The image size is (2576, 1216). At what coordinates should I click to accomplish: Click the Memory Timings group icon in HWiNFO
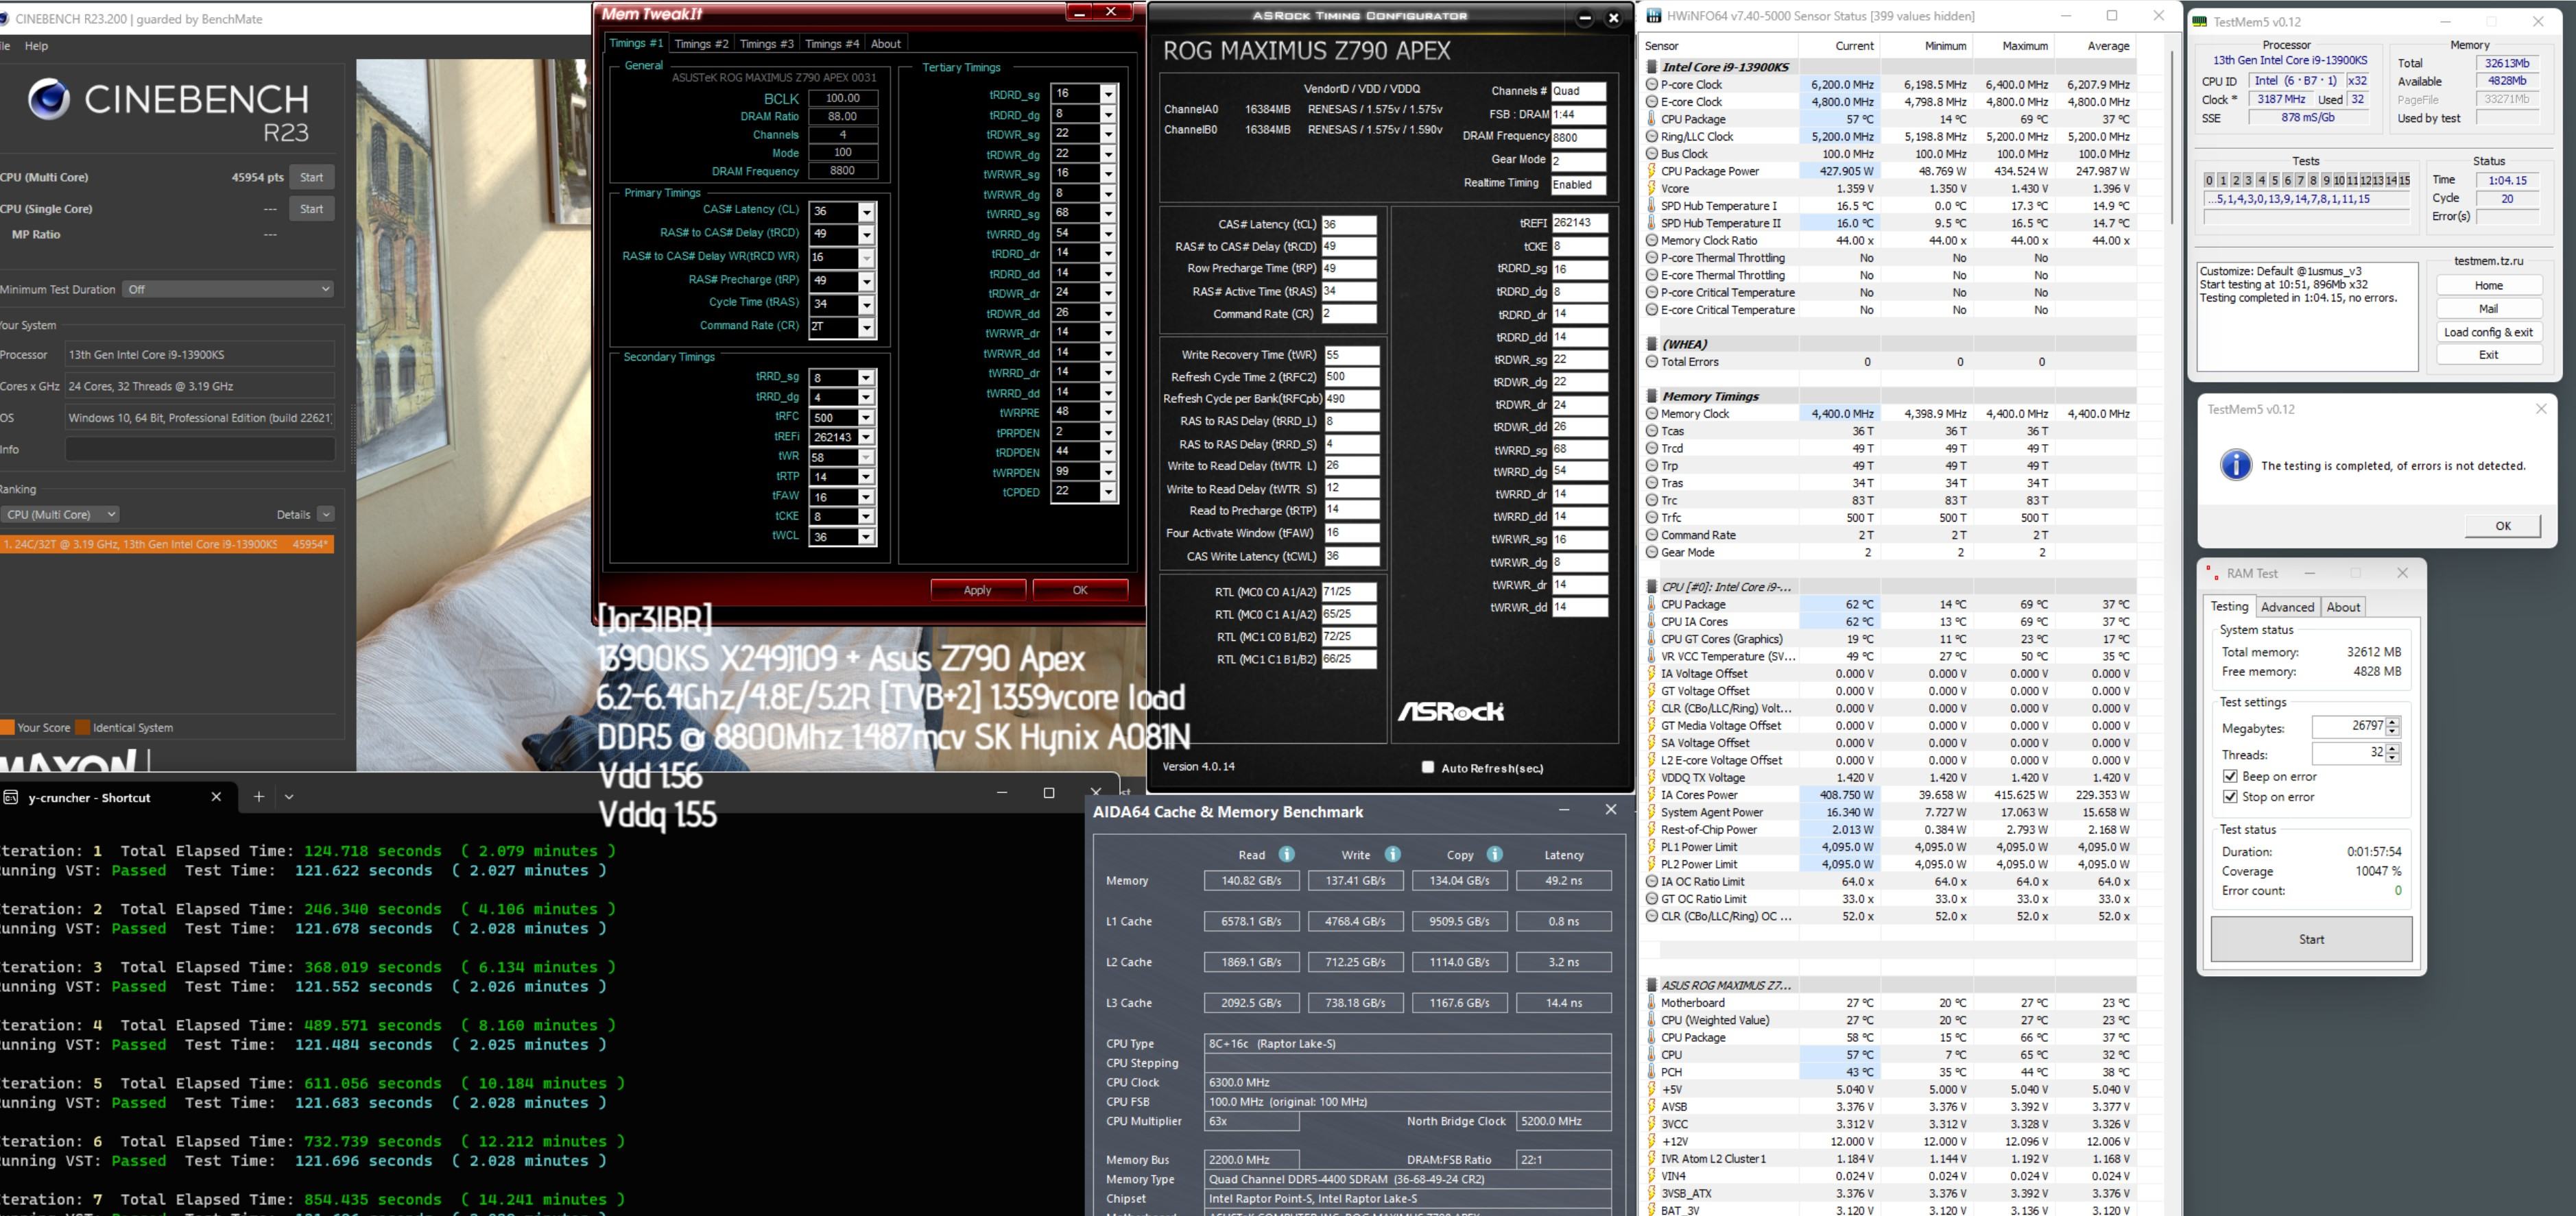(x=1652, y=397)
